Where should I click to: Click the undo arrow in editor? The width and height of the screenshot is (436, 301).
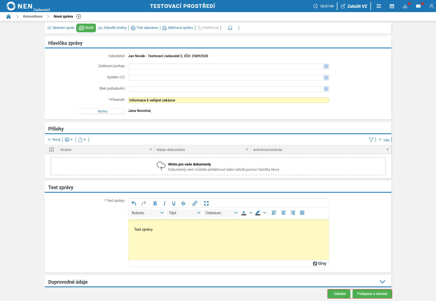tap(134, 203)
